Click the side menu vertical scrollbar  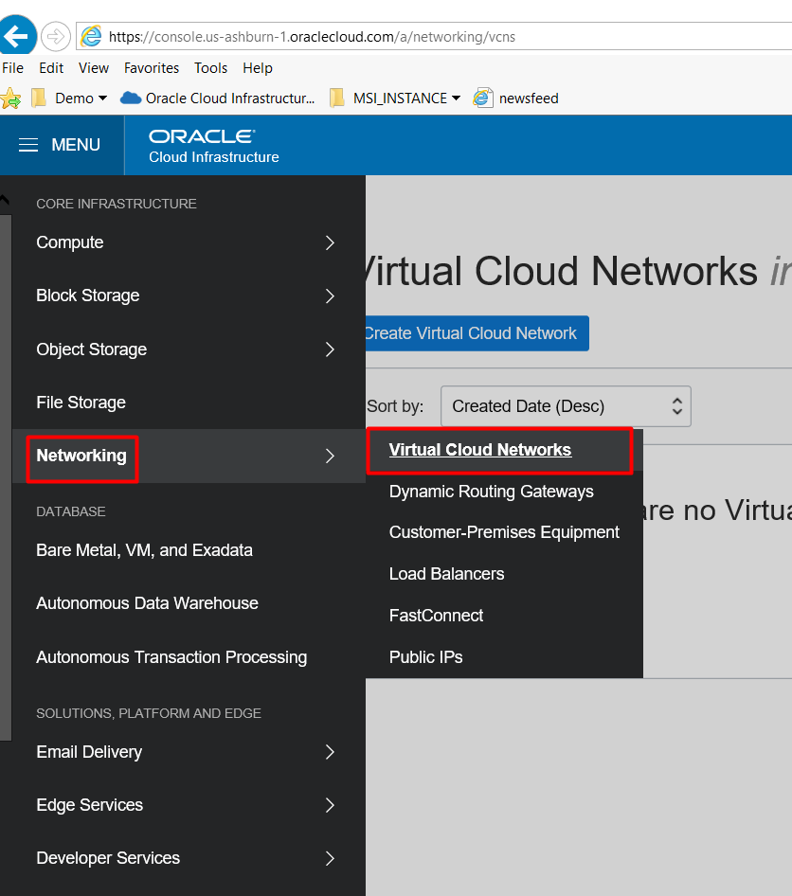pos(6,477)
